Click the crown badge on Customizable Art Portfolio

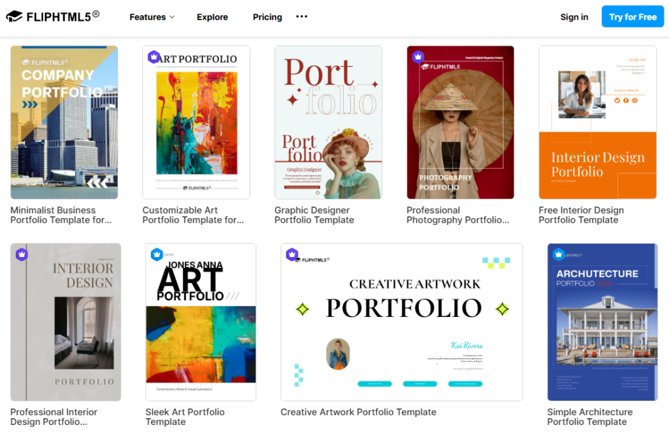pos(154,57)
